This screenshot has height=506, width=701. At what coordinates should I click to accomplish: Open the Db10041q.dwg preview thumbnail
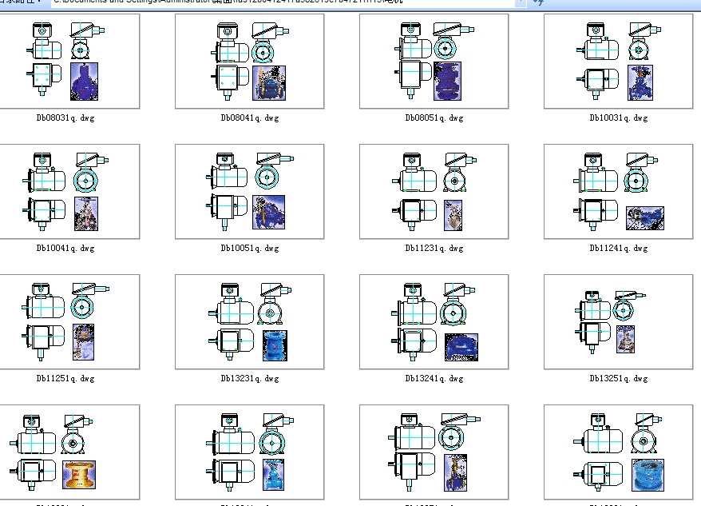click(69, 191)
